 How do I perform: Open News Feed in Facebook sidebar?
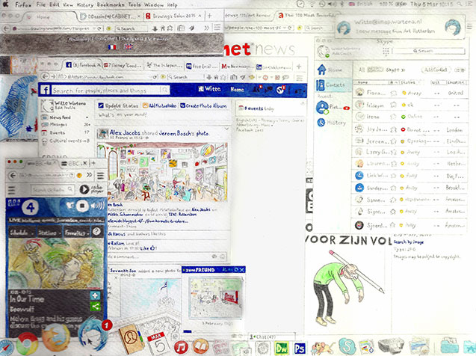[x=57, y=117]
